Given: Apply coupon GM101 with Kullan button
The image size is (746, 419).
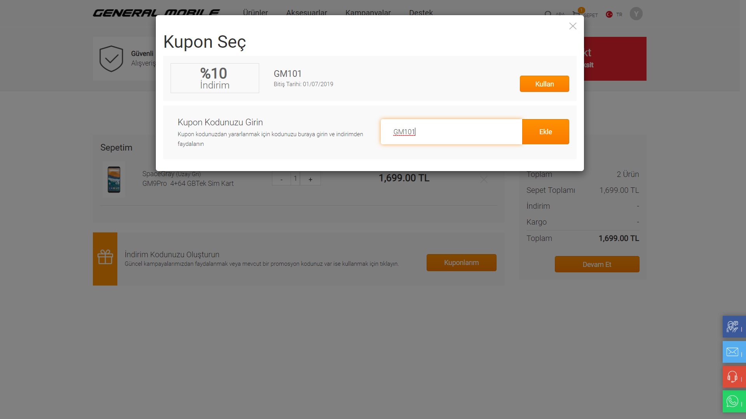Looking at the screenshot, I should 544,84.
